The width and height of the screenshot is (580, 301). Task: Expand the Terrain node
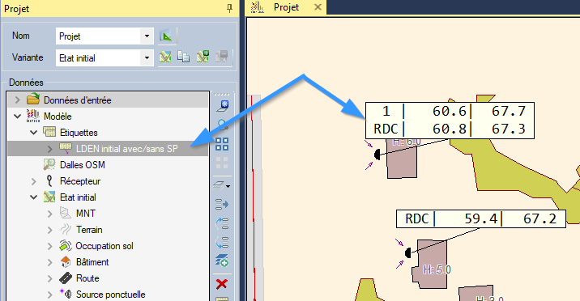pyautogui.click(x=50, y=230)
